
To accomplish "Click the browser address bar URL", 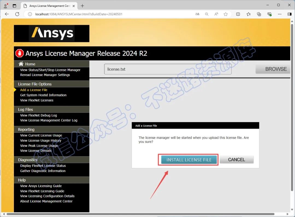I will (79, 14).
